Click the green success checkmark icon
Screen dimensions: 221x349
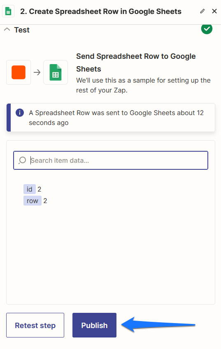[207, 29]
